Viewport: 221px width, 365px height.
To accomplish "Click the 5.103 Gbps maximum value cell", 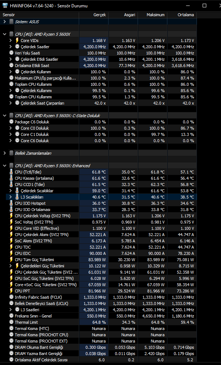I will 153,347.
